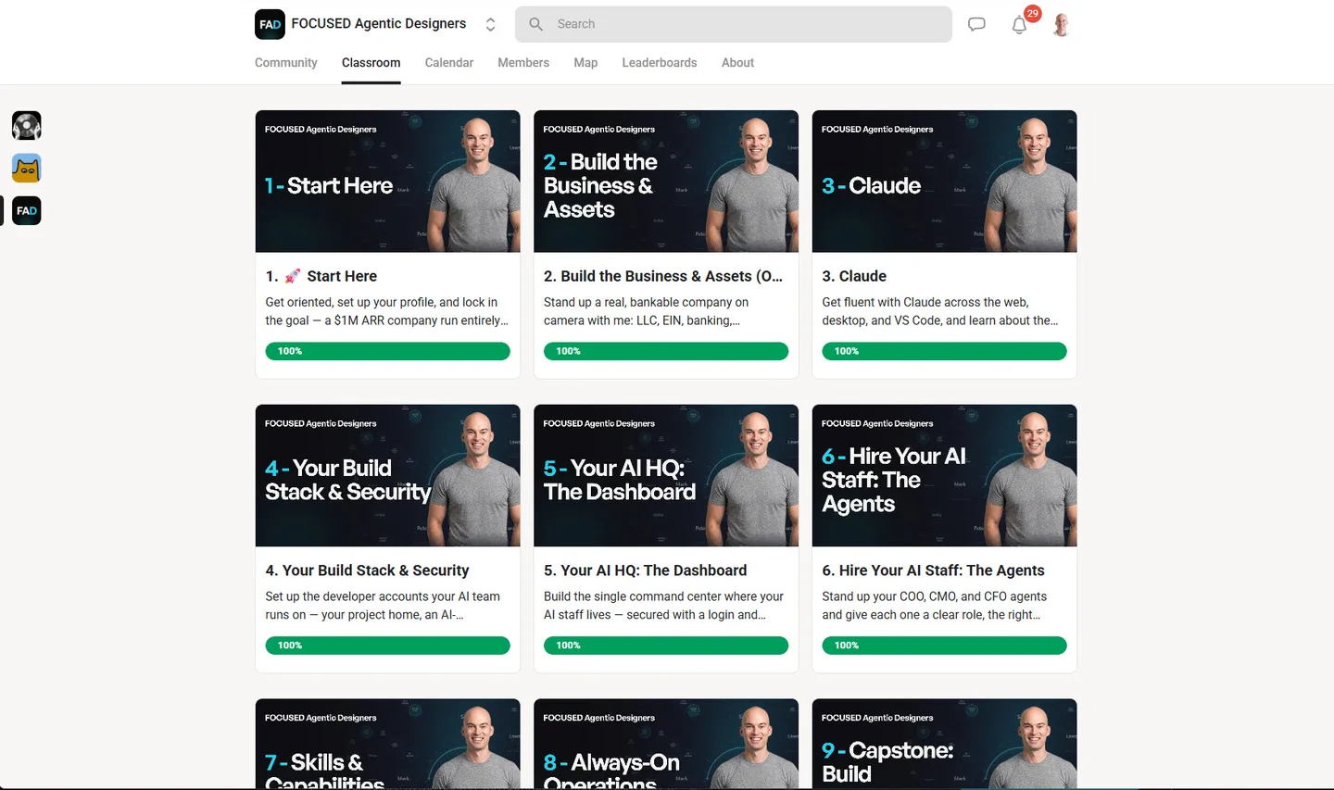Image resolution: width=1334 pixels, height=790 pixels.
Task: Open the profile avatar menu in header
Action: coord(1062,25)
